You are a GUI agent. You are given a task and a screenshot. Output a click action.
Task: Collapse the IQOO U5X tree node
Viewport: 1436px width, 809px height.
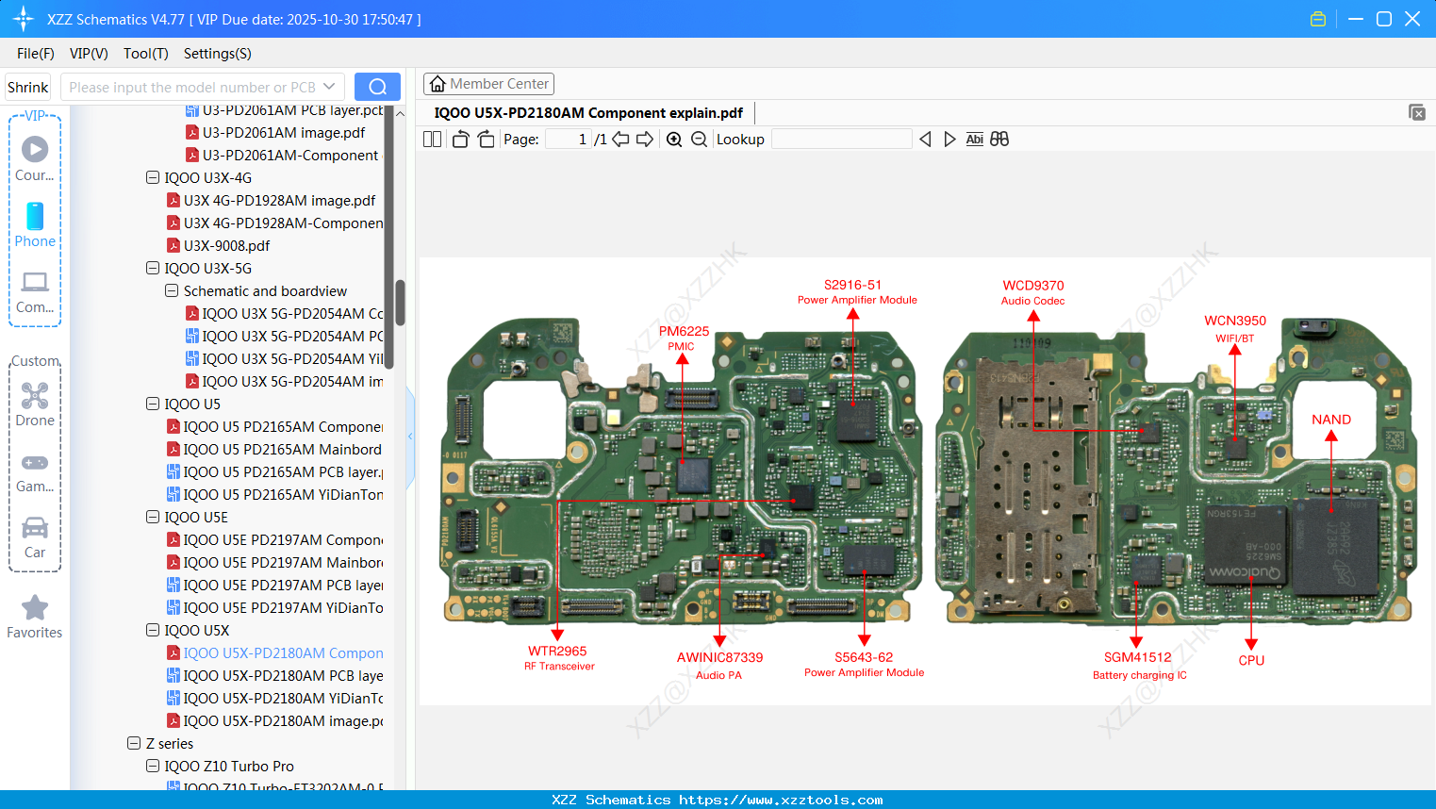(152, 630)
